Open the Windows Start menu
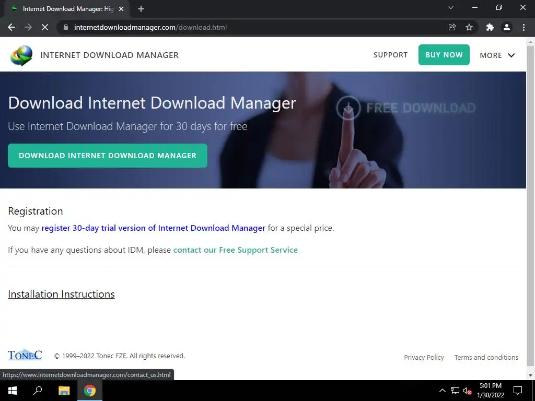The height and width of the screenshot is (401, 535). (x=13, y=391)
